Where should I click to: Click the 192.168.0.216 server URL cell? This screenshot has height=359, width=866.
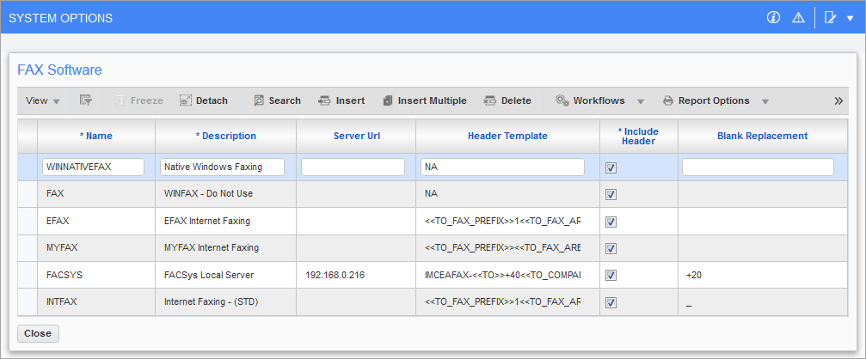[x=356, y=275]
